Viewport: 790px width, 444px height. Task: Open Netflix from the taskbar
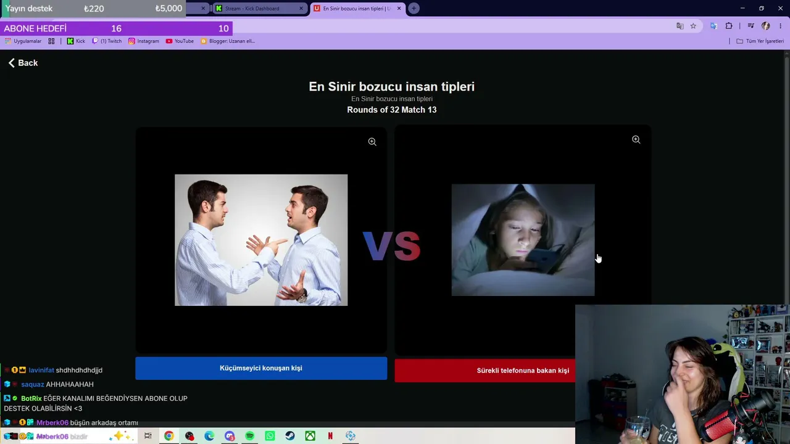point(330,436)
